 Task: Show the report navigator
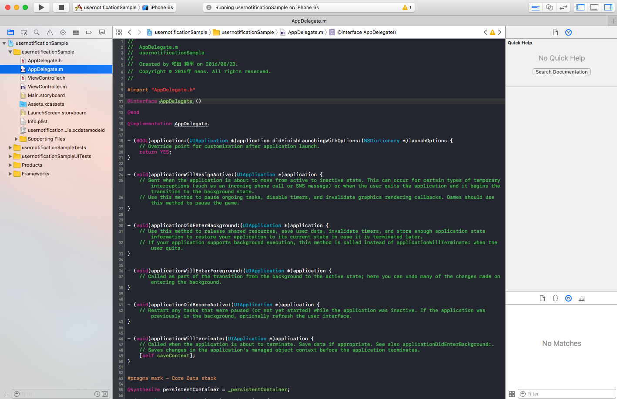coord(102,32)
